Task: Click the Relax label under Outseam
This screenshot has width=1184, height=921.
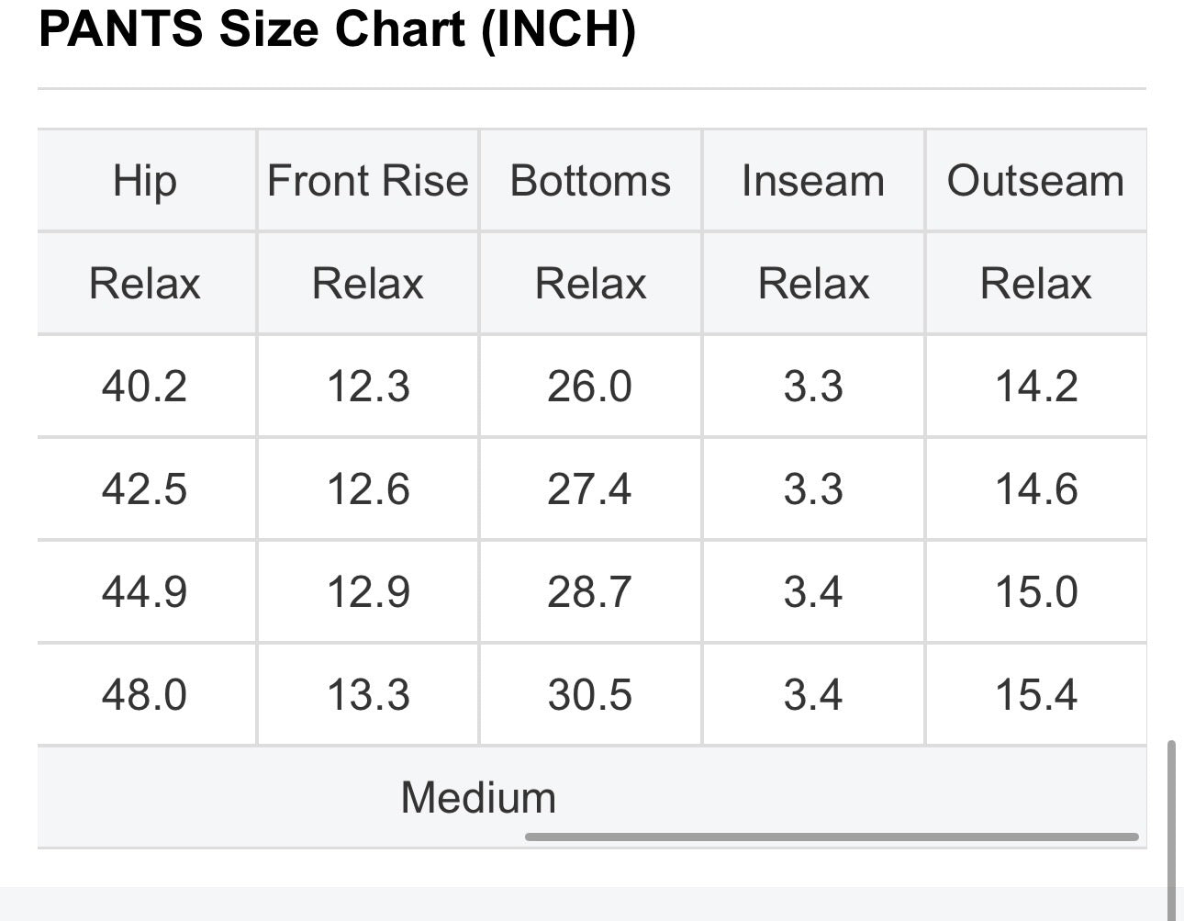Action: point(1036,283)
